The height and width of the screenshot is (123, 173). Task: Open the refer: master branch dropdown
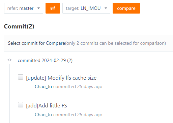coord(24,8)
